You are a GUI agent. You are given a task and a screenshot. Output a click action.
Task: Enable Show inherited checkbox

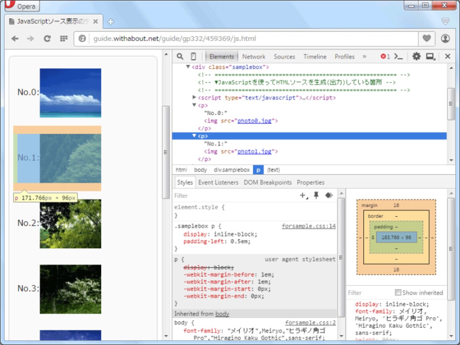click(x=398, y=292)
